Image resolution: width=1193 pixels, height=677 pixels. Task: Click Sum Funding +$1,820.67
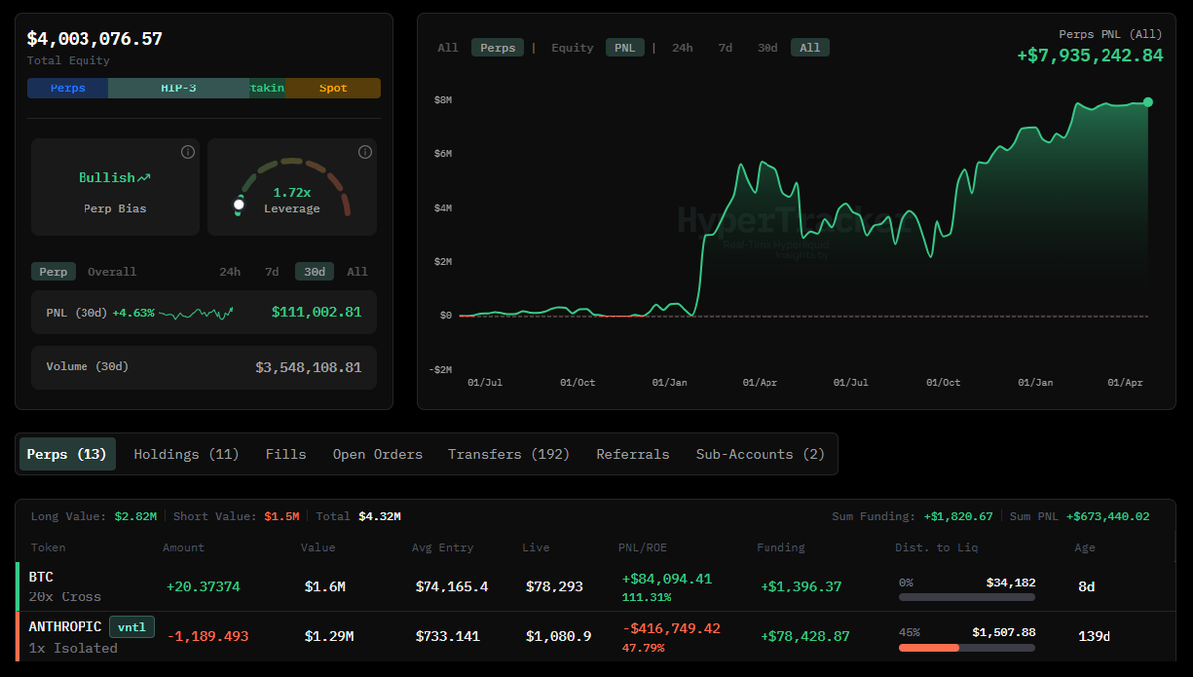coord(958,517)
